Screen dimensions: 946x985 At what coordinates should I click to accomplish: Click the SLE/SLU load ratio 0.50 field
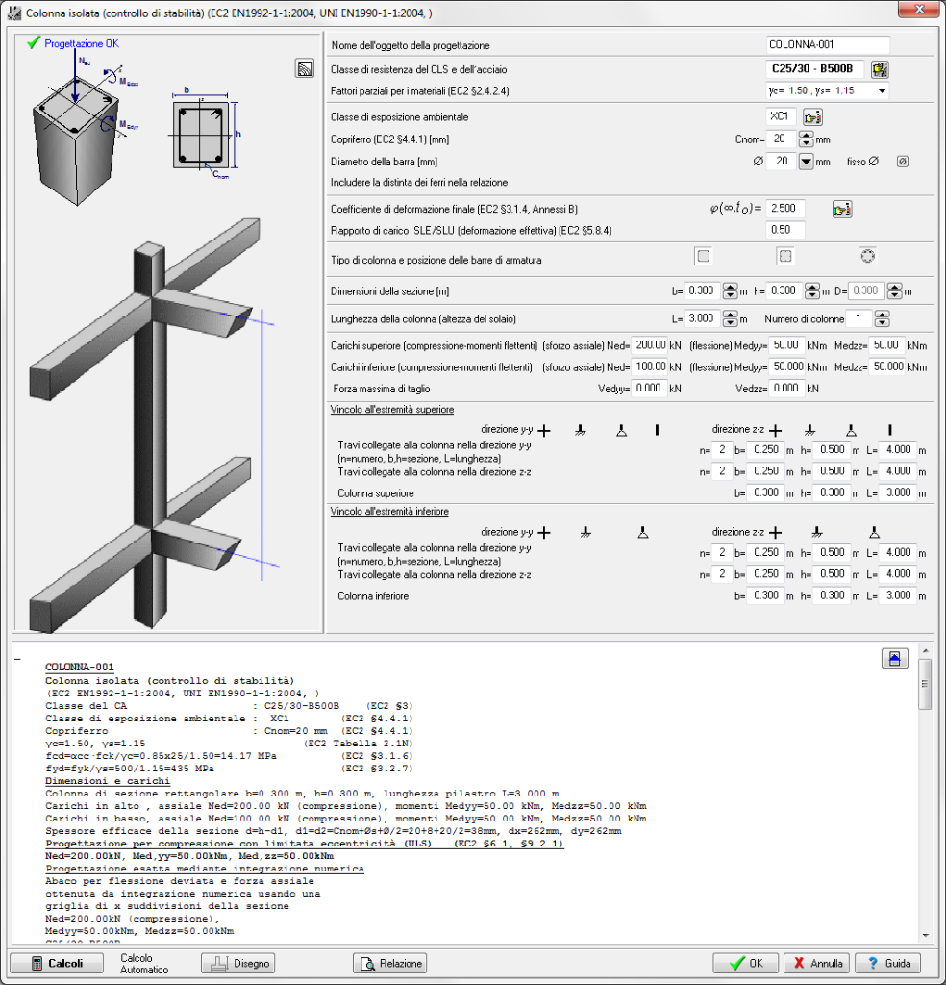pos(785,230)
